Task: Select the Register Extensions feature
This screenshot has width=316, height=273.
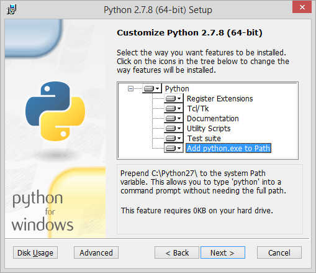Action: tap(220, 99)
